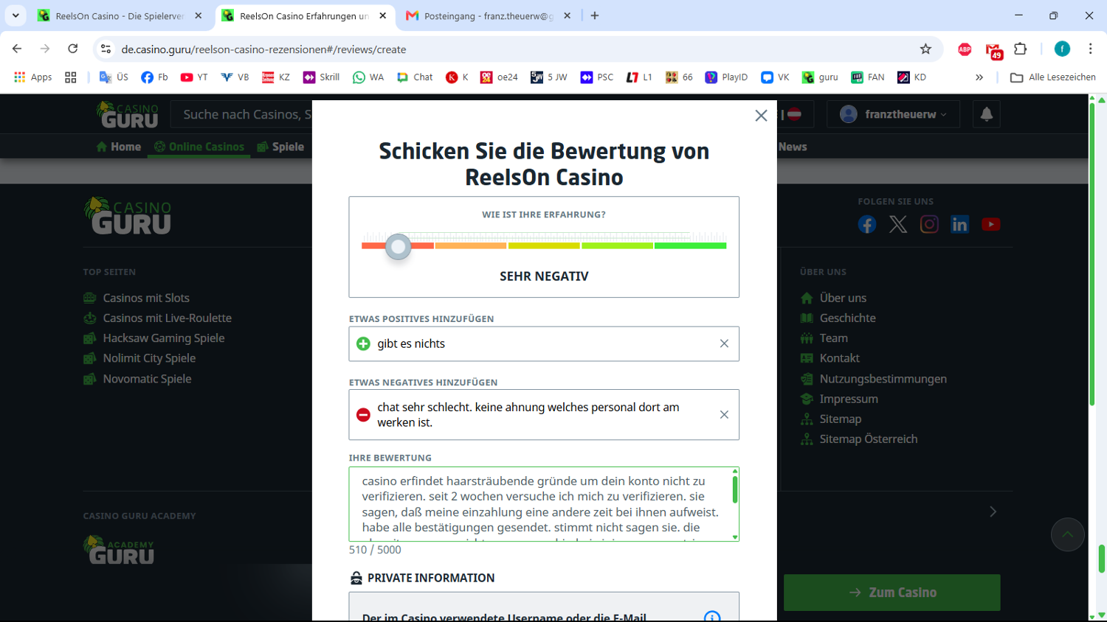Open the Skrill bookmark
The image size is (1107, 622).
click(x=321, y=77)
